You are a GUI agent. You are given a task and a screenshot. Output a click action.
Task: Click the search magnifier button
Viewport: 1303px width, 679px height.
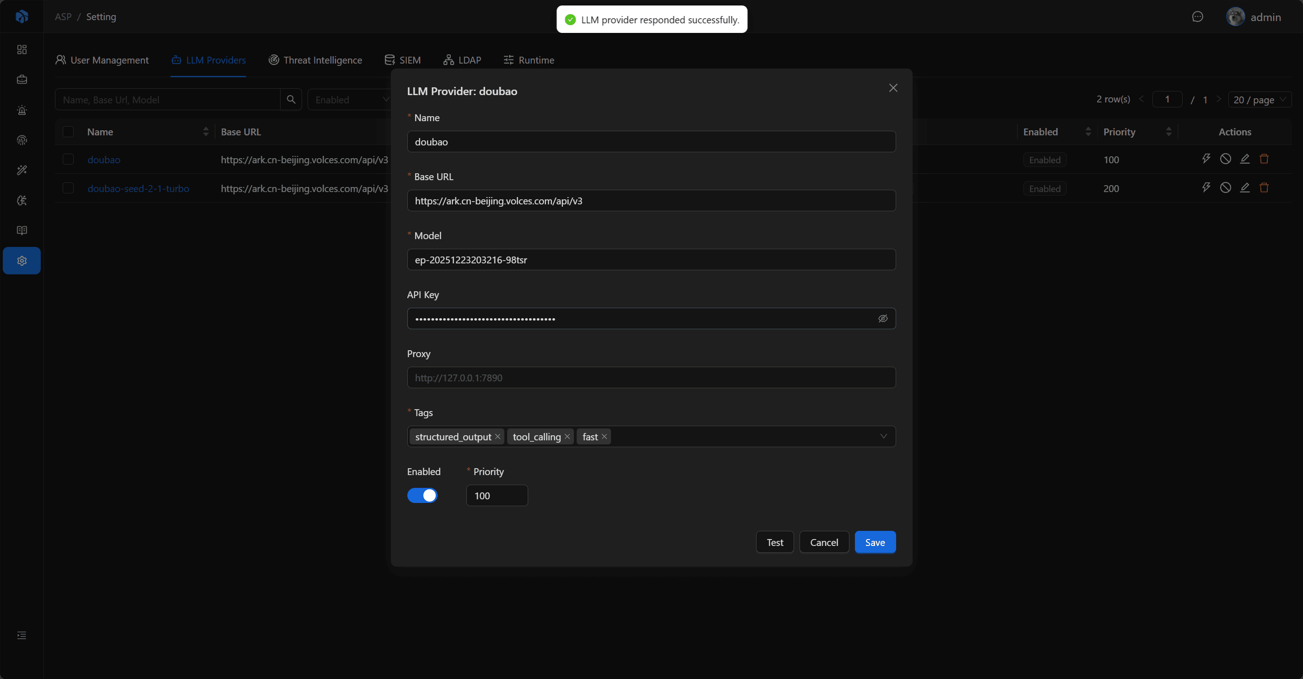tap(291, 100)
